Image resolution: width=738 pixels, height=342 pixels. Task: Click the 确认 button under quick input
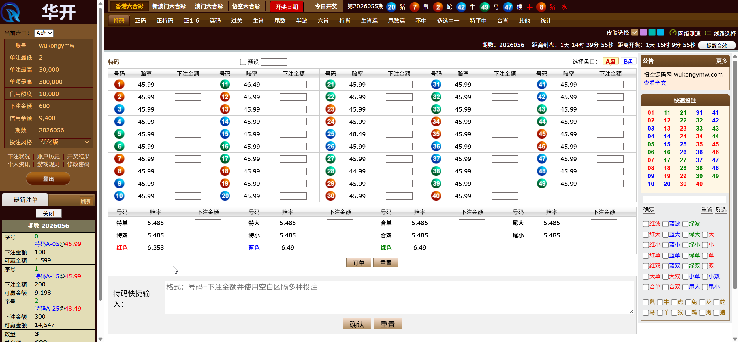pyautogui.click(x=357, y=324)
